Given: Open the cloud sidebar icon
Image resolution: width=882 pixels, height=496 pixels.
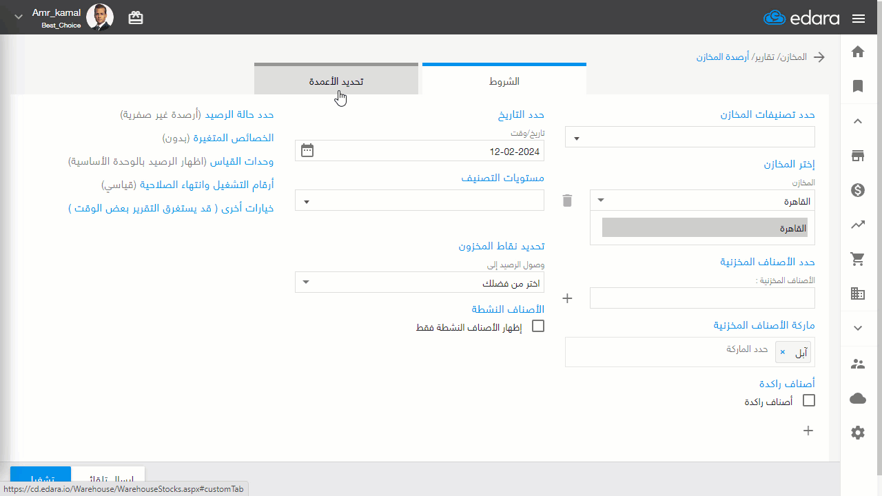Looking at the screenshot, I should [x=858, y=398].
